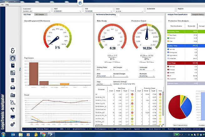Open the Koenig & Bauer ampersand logo icon
This screenshot has width=205, height=137.
click(13, 51)
